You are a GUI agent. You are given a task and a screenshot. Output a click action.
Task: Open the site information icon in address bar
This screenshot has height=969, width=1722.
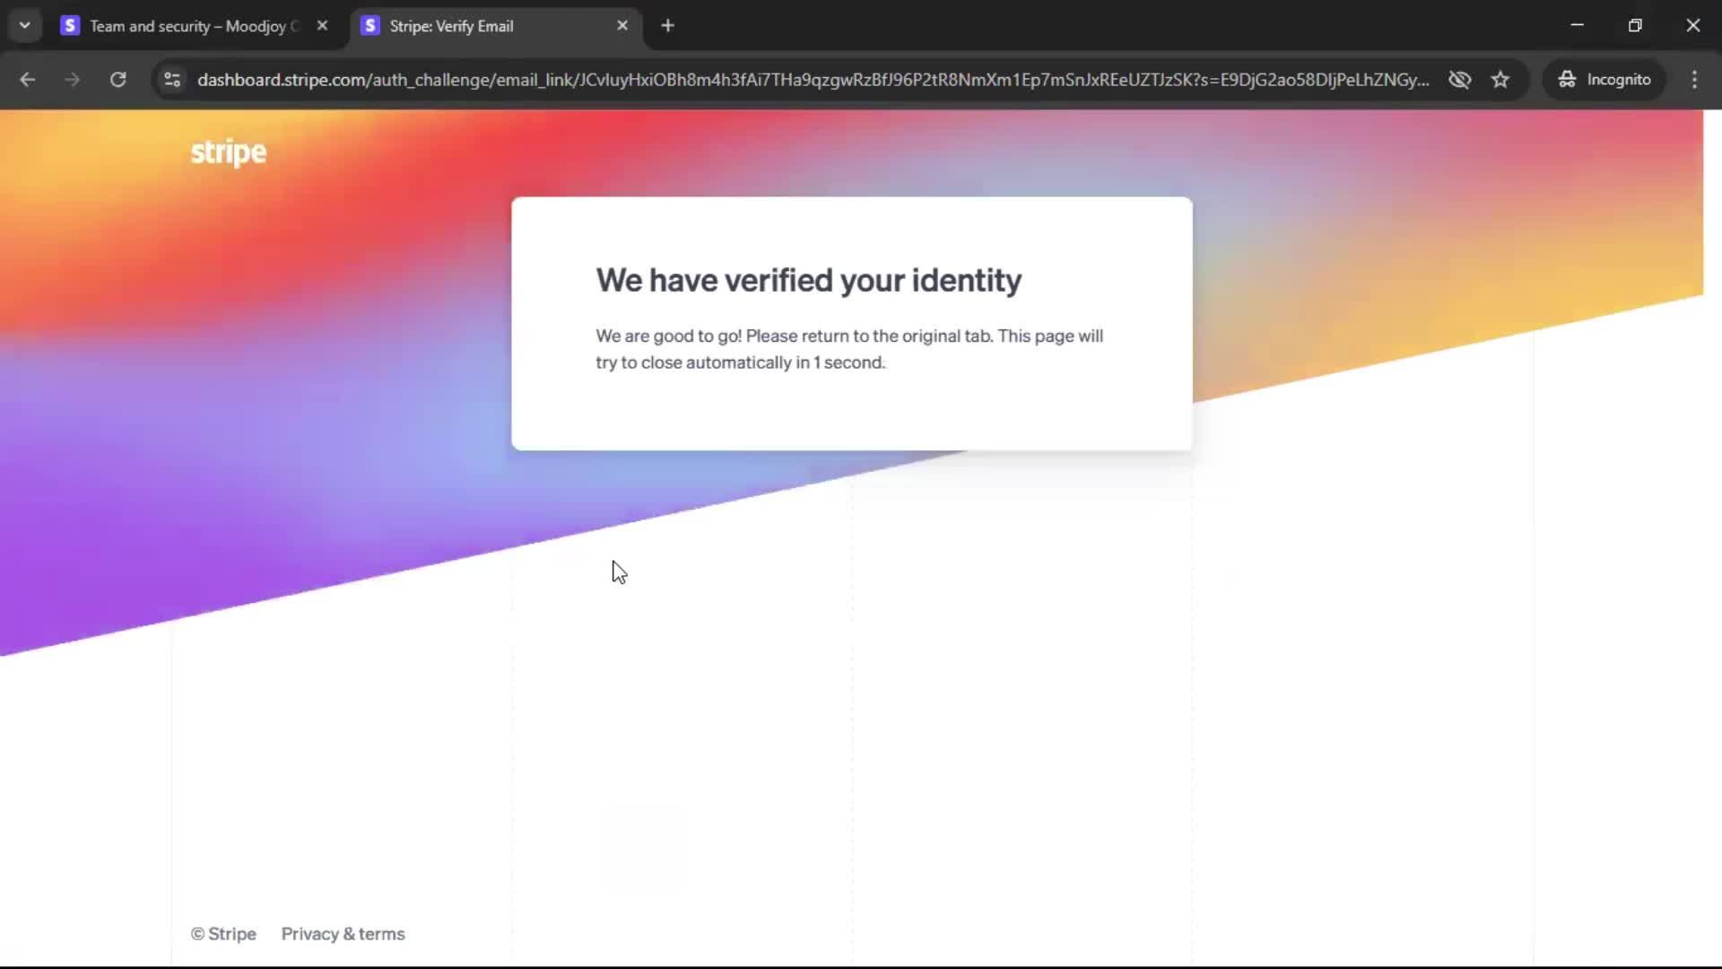click(x=172, y=80)
